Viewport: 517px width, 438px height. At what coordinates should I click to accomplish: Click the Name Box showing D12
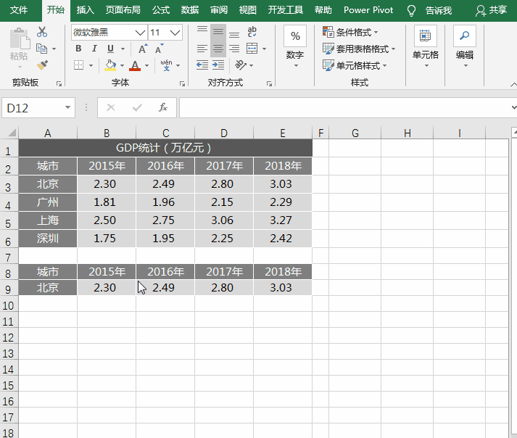click(38, 108)
